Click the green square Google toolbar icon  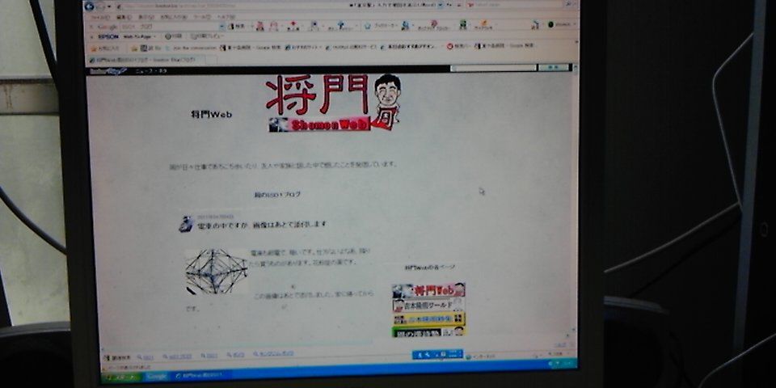click(463, 24)
